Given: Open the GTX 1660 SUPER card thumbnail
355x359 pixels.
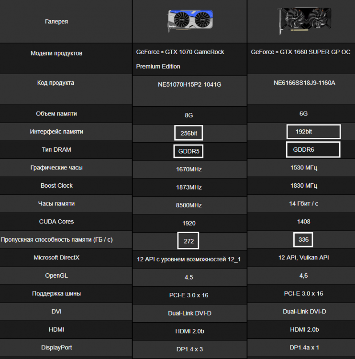Looking at the screenshot, I should click(304, 21).
